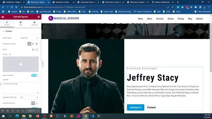Choose an image in the placeholder area
The height and width of the screenshot is (119, 212).
pos(21,64)
